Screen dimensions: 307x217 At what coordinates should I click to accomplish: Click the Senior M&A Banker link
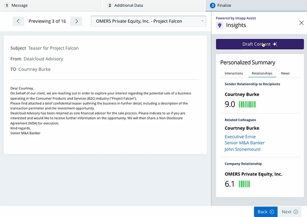(244, 143)
